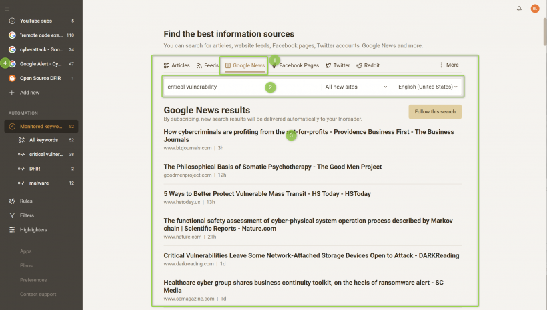This screenshot has width=547, height=310.
Task: Select the Google Alert - Cy... feed
Action: (41, 64)
